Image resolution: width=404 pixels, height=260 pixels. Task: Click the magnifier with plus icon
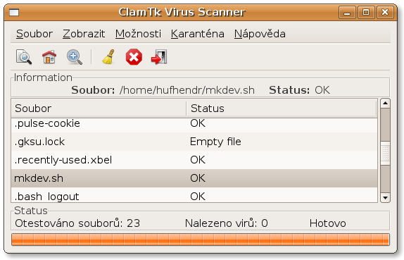point(75,57)
